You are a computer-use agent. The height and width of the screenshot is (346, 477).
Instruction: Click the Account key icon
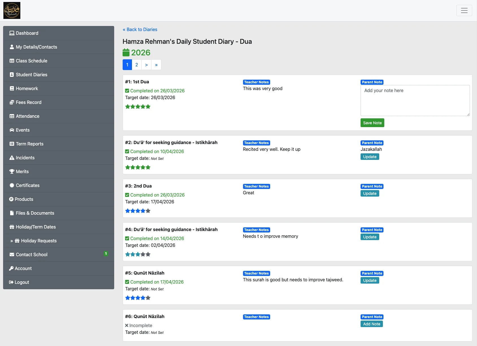pyautogui.click(x=11, y=268)
